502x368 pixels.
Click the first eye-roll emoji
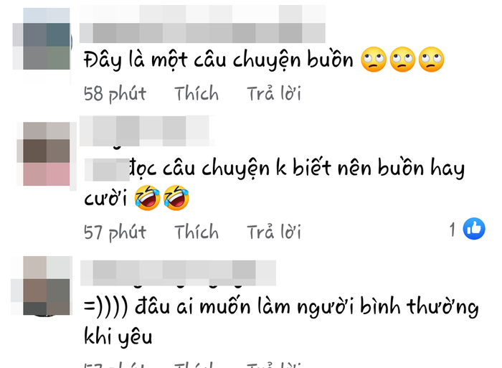(374, 60)
